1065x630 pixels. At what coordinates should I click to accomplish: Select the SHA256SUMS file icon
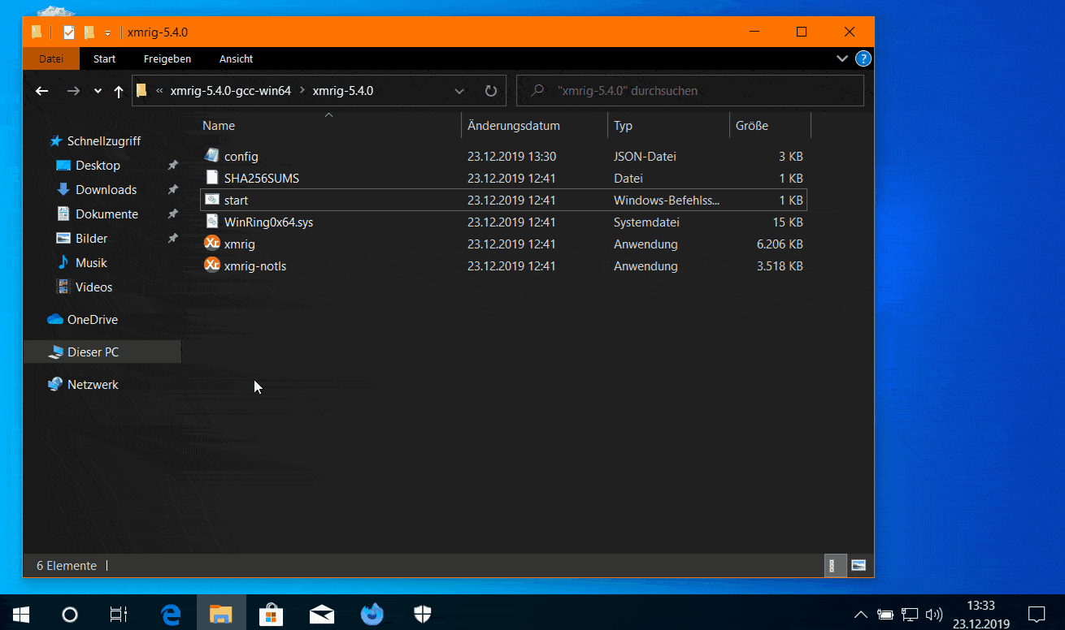[x=212, y=178]
